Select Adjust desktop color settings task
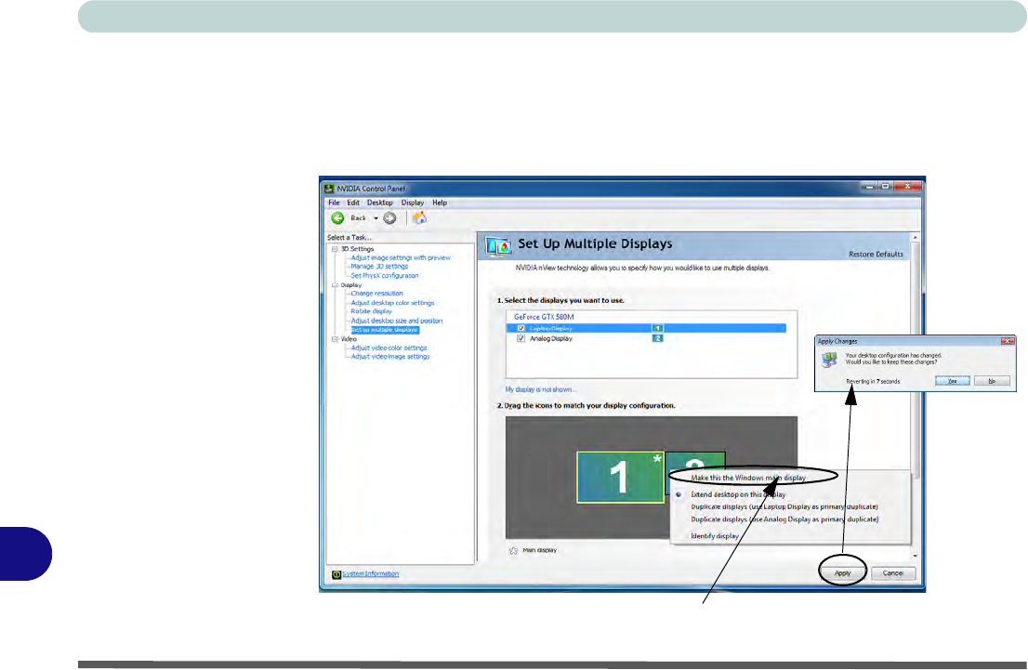Screen dimensions: 1028x670 coord(392,303)
